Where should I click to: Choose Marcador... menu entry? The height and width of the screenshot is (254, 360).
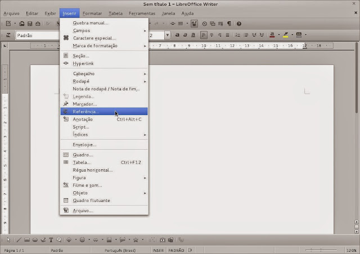tap(104, 104)
